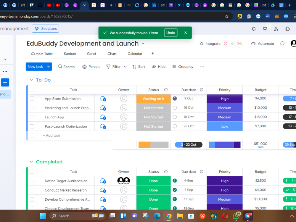Screen dimensions: 296x222
Task: Click the Due date info icon in To-Do
Action: pyautogui.click(x=202, y=90)
